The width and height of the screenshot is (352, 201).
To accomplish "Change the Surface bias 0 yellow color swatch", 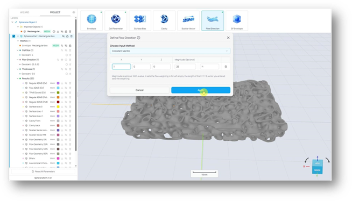I will point(58,106).
